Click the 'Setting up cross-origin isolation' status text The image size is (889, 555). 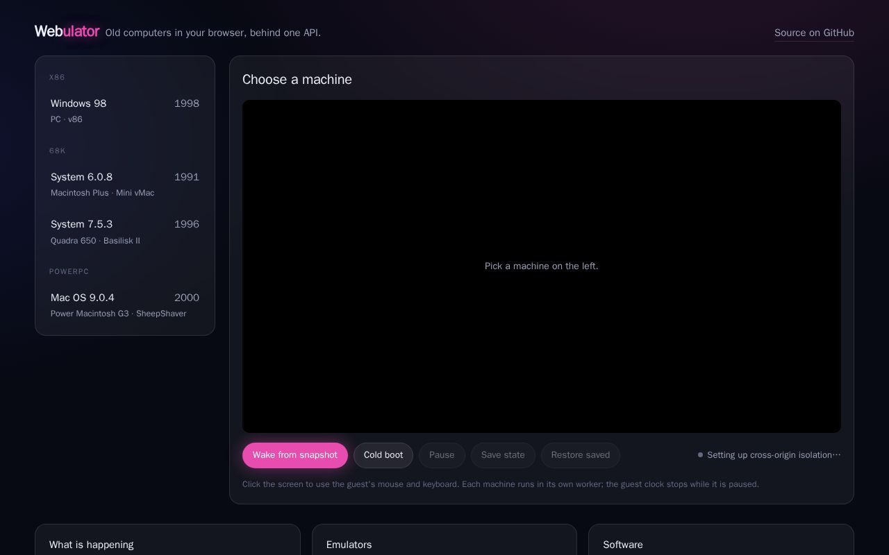tap(774, 455)
